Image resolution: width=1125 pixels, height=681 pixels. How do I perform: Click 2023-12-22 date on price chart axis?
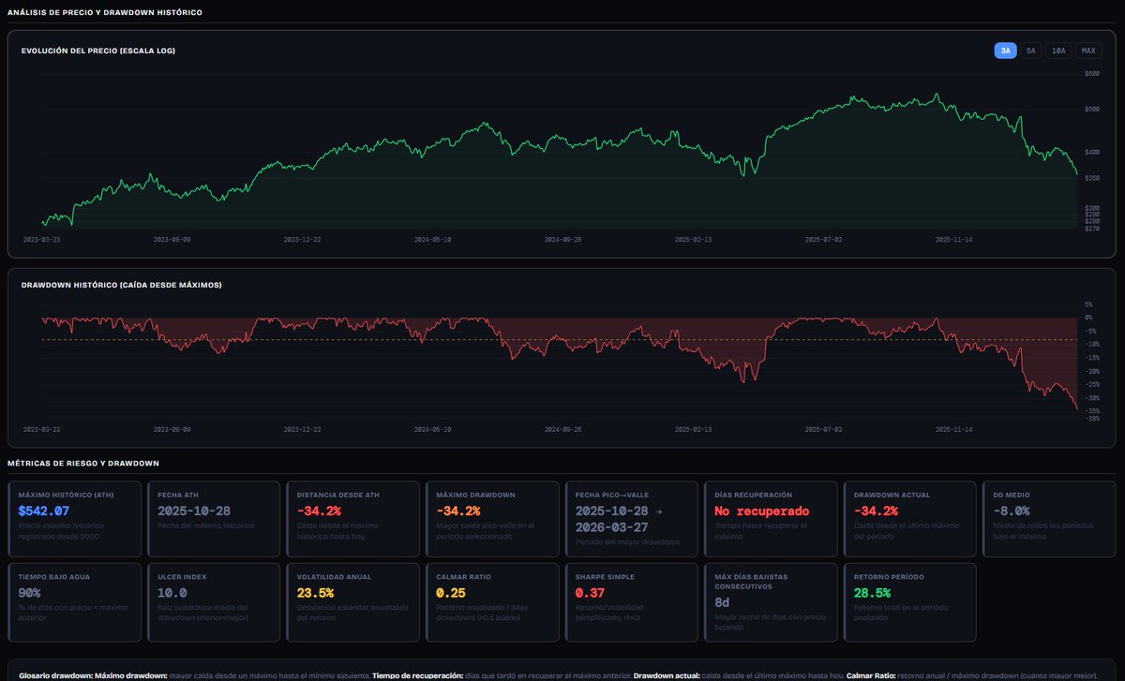coord(303,239)
